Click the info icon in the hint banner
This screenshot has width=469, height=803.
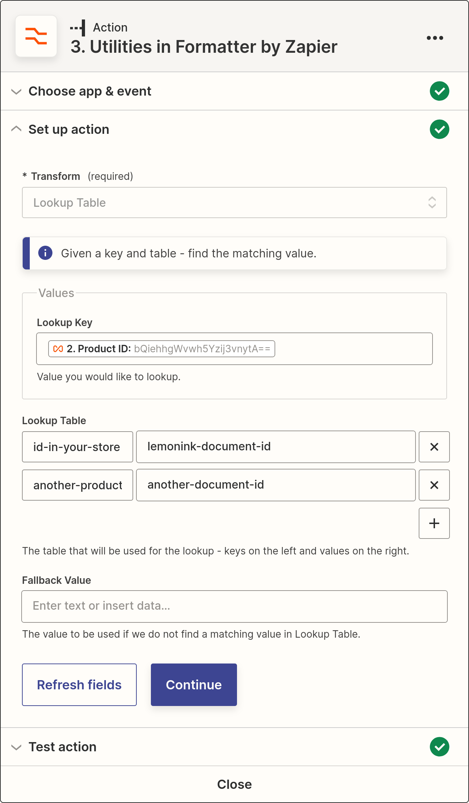click(x=45, y=253)
